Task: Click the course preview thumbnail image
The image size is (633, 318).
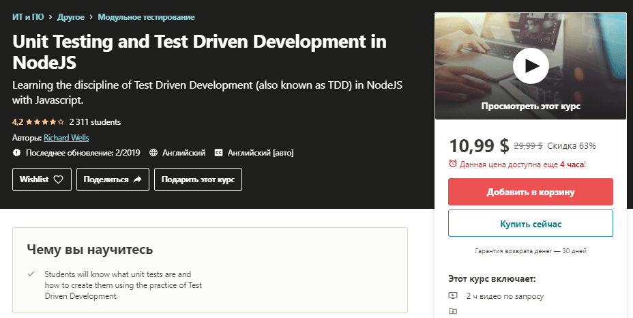Action: pyautogui.click(x=531, y=66)
